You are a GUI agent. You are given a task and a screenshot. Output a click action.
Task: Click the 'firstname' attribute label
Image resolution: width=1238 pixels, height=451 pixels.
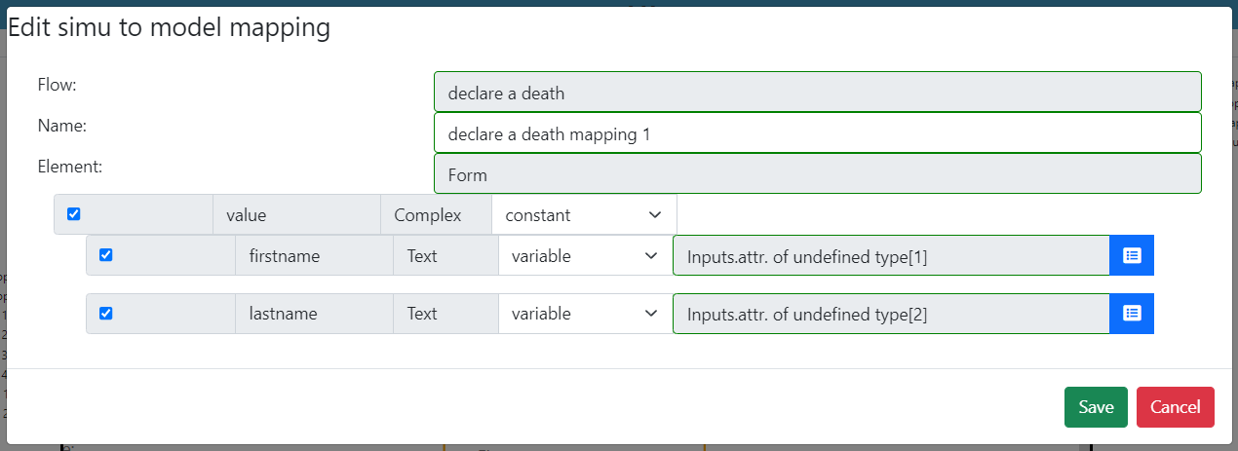point(315,255)
